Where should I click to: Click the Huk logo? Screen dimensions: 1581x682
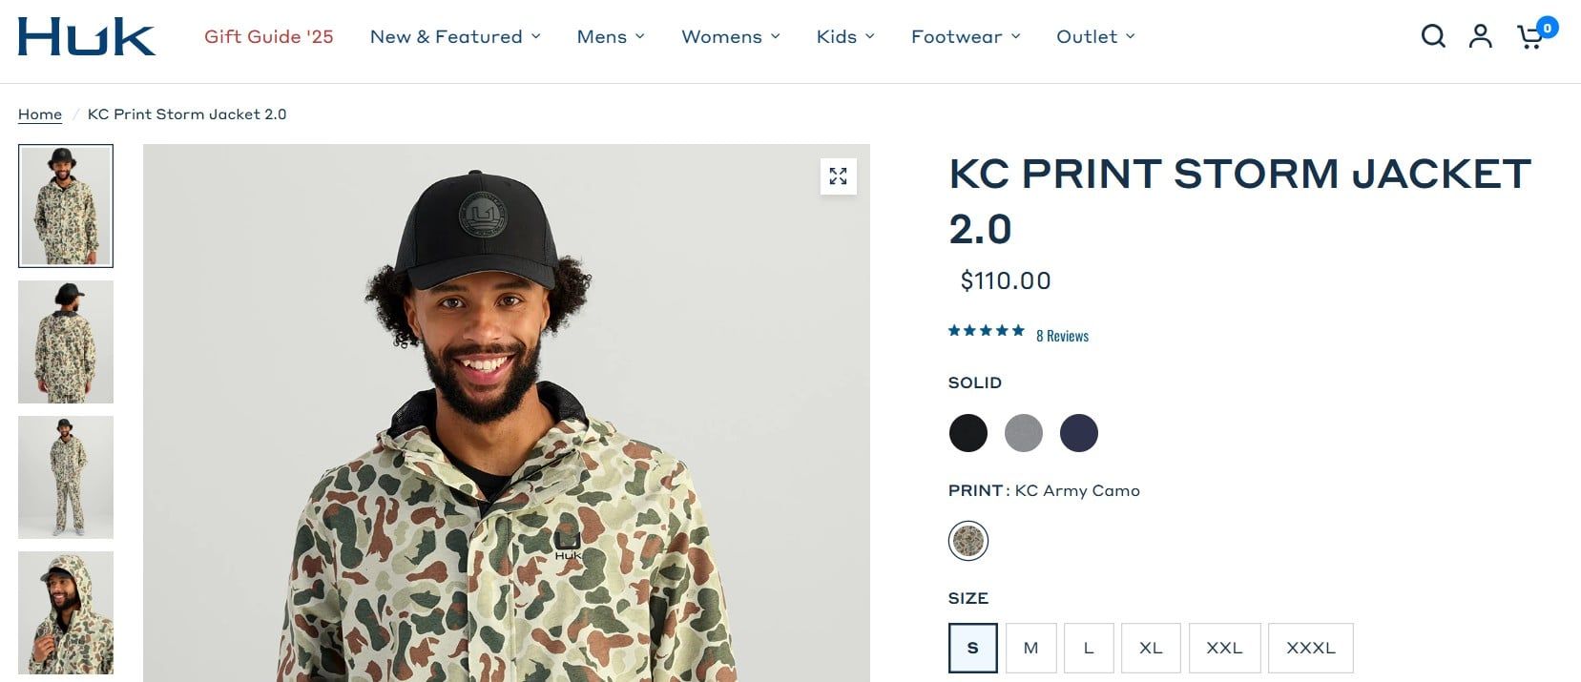point(86,36)
